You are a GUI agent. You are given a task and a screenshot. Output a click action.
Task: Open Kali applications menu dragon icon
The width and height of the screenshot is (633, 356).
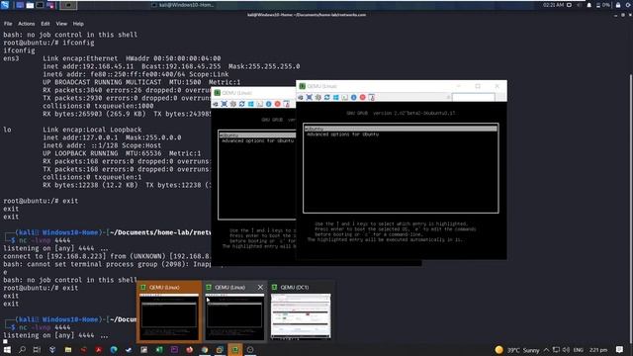coord(5,5)
